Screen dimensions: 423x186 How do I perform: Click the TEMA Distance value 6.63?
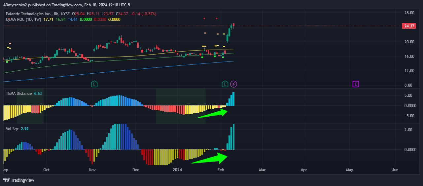pos(38,93)
